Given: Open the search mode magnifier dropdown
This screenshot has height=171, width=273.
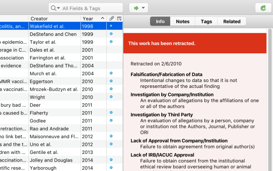Looking at the screenshot, I should coord(55,8).
